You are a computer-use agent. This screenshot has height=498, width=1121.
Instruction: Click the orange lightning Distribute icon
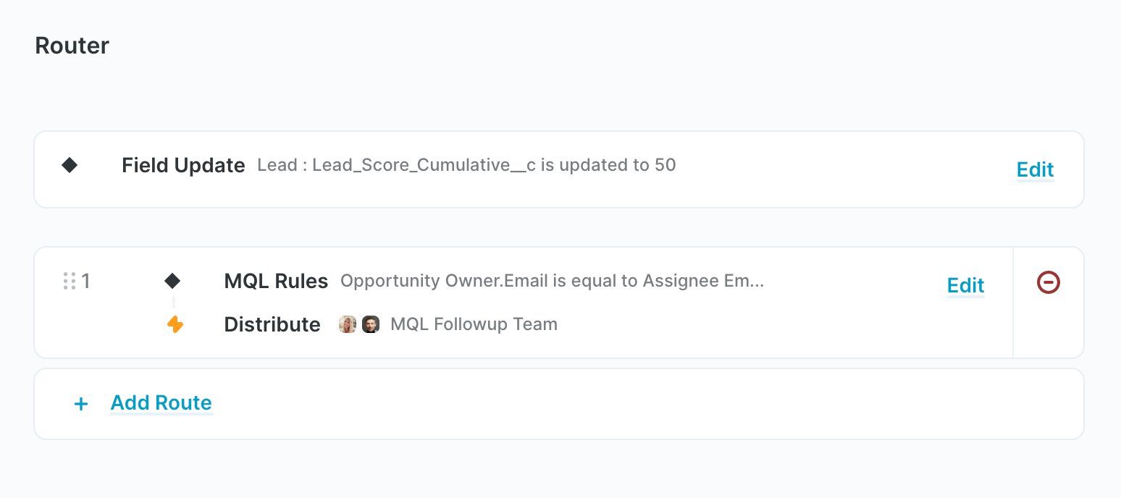pos(175,324)
